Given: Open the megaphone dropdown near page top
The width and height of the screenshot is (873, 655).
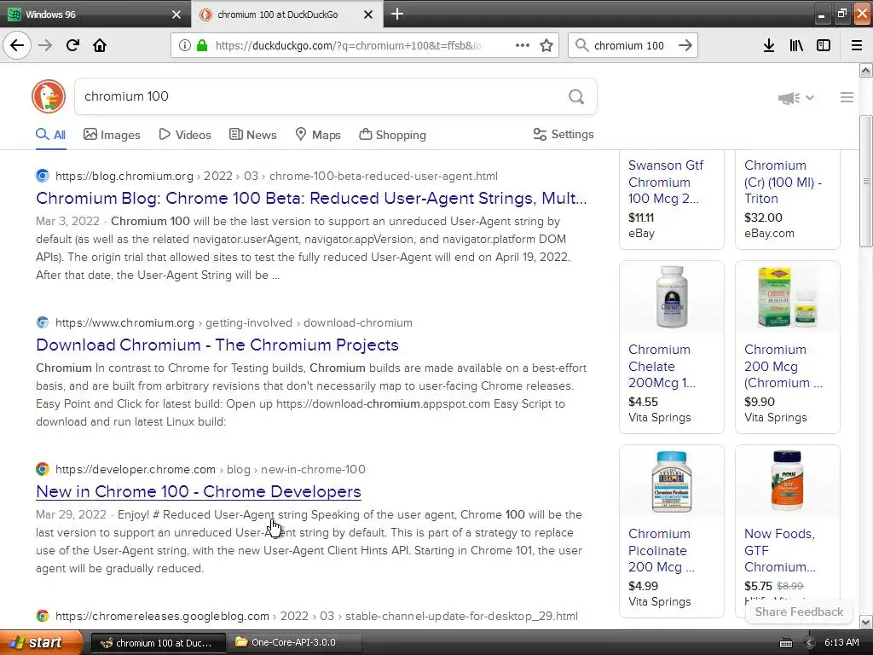Looking at the screenshot, I should pos(796,98).
